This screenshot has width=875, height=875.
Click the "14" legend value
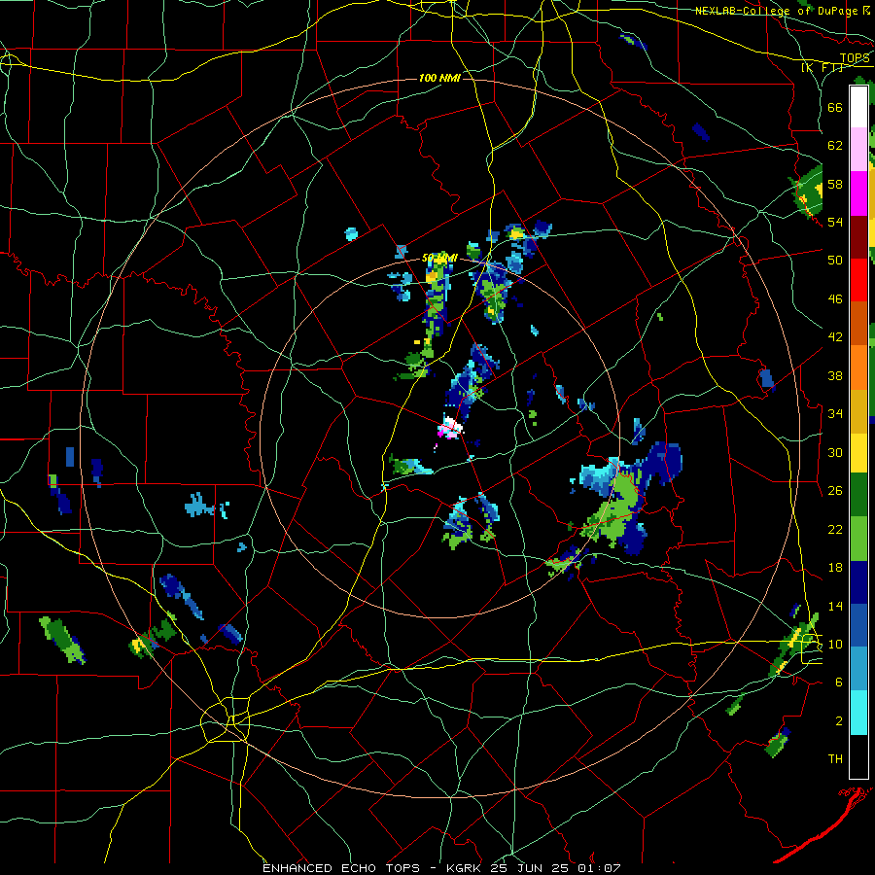click(835, 606)
